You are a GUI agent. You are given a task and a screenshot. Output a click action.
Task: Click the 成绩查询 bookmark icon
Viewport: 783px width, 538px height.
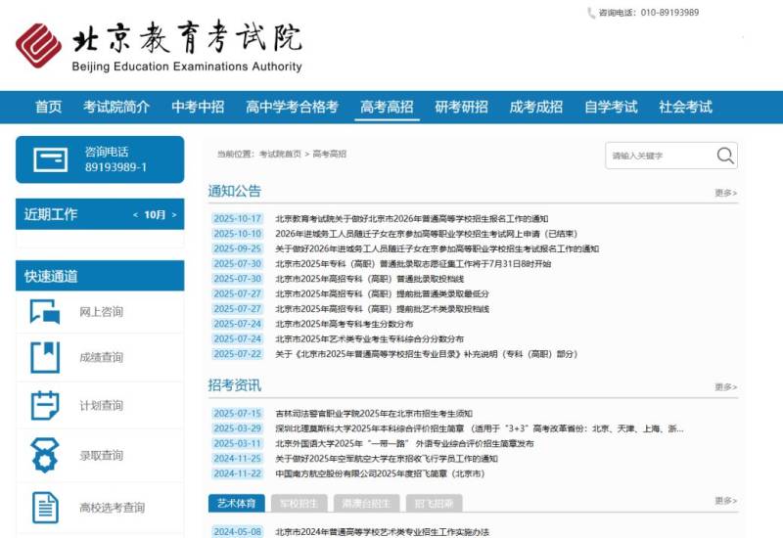point(45,357)
